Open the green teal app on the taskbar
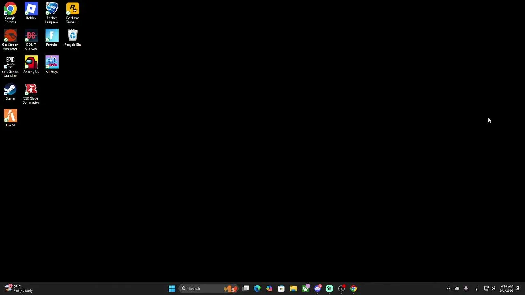This screenshot has width=525, height=295. pyautogui.click(x=329, y=288)
